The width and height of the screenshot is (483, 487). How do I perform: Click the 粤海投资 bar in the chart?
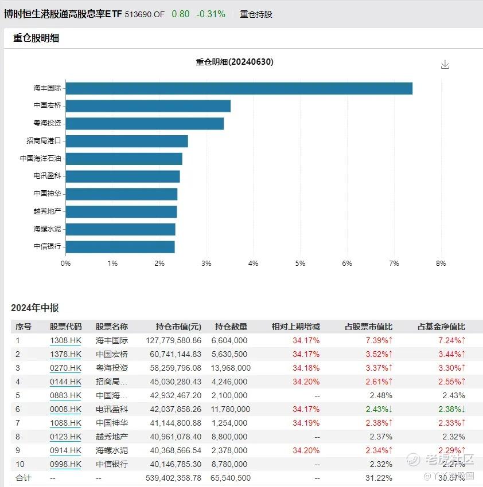coord(145,124)
